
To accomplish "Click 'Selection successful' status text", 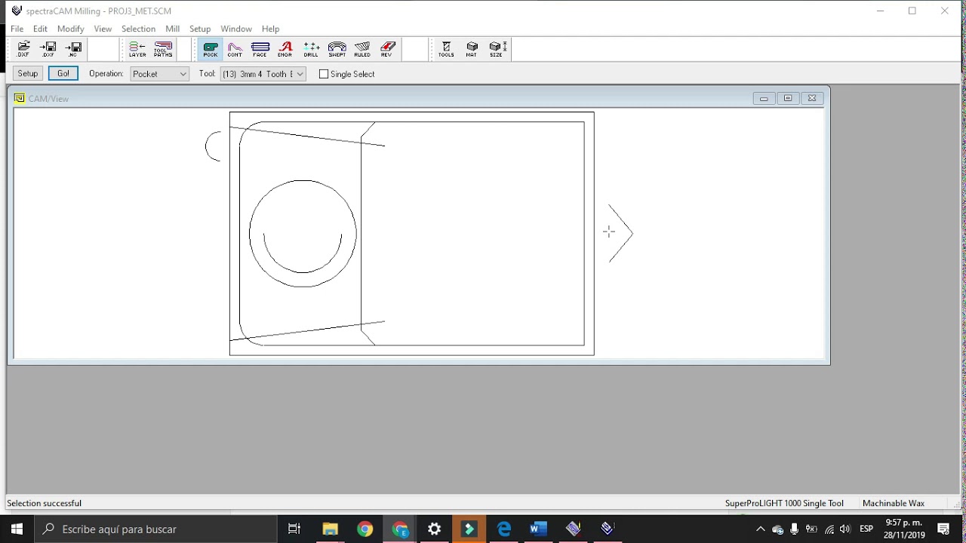I will pyautogui.click(x=44, y=503).
